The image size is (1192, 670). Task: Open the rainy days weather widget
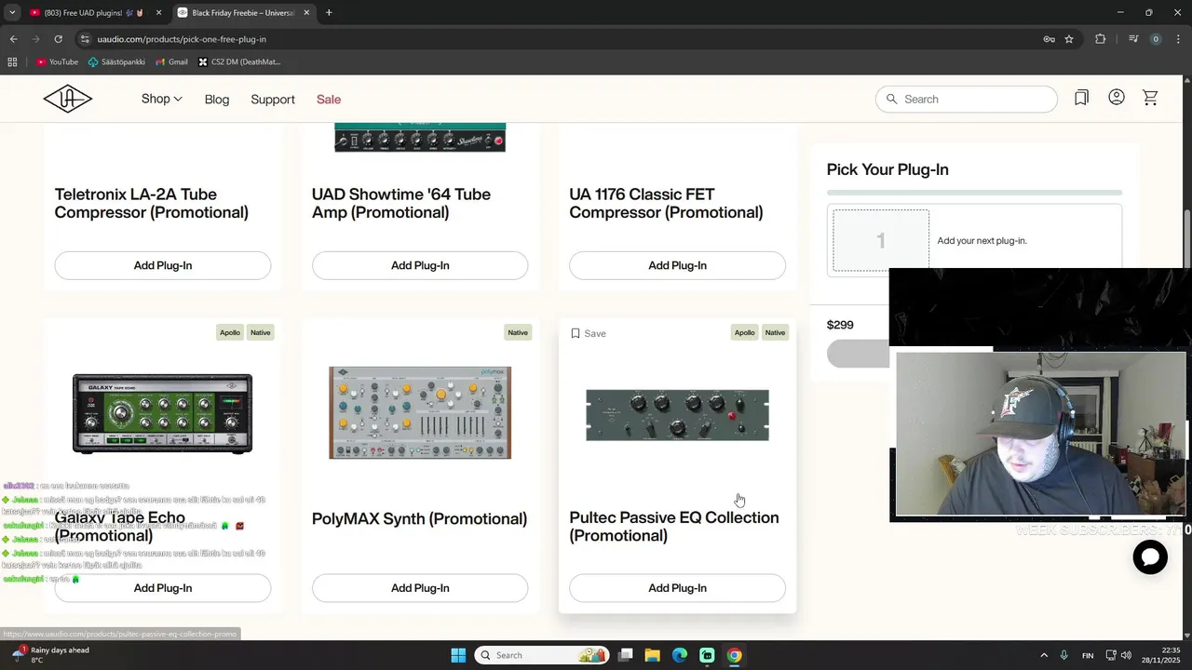[50, 655]
